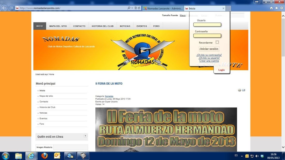The image size is (285, 160).
Task: Click the page scrollbar down arrow
Action: coord(283,147)
